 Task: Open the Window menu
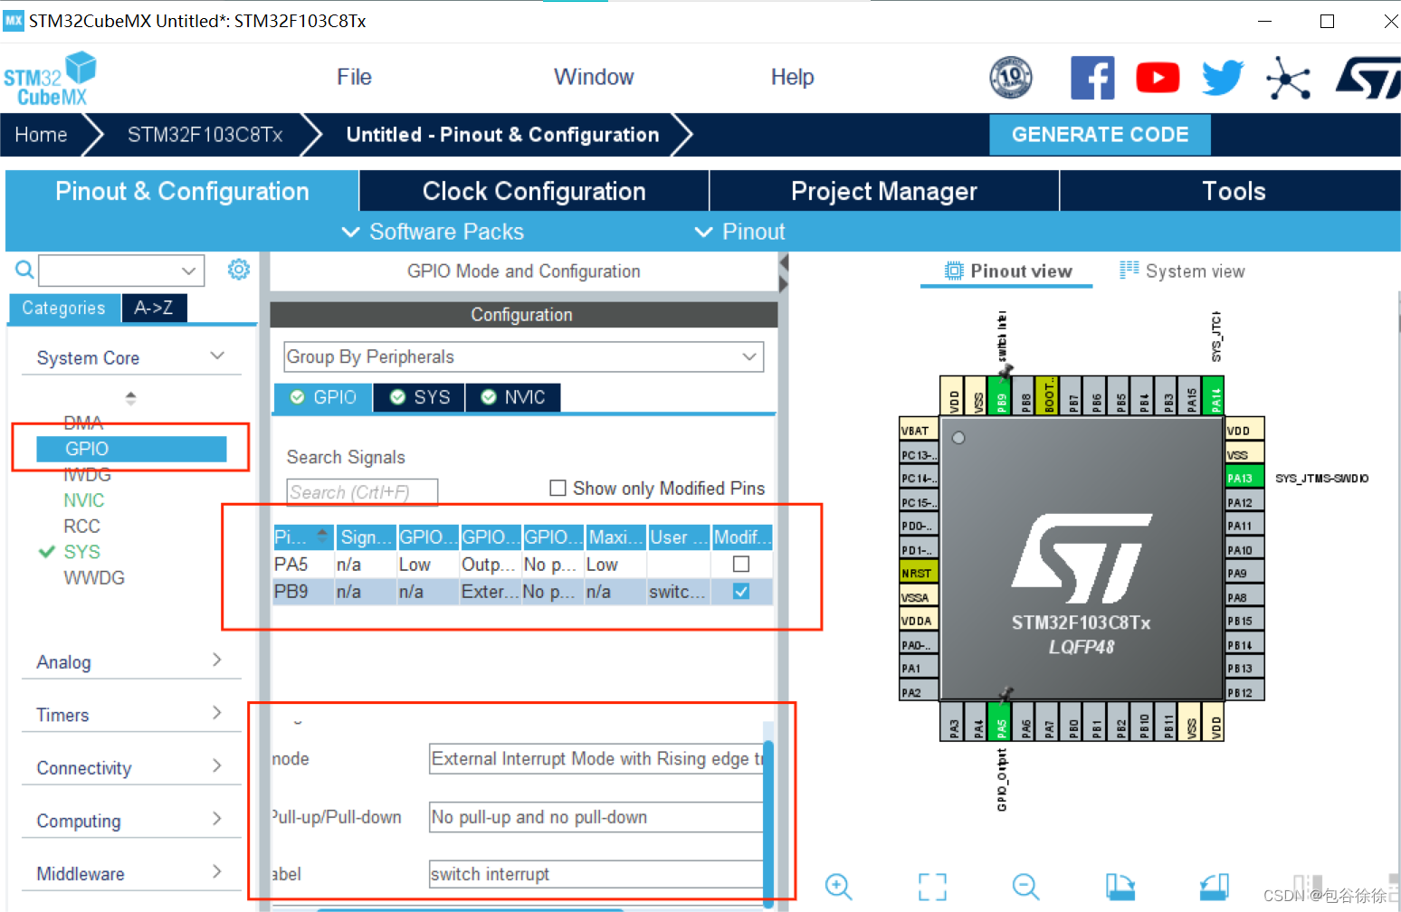point(594,77)
